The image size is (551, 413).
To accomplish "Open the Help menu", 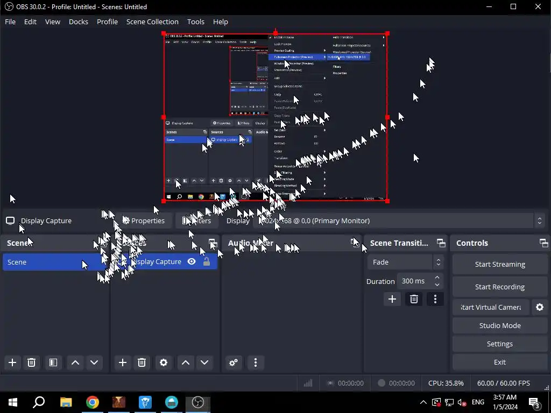I will tap(220, 22).
